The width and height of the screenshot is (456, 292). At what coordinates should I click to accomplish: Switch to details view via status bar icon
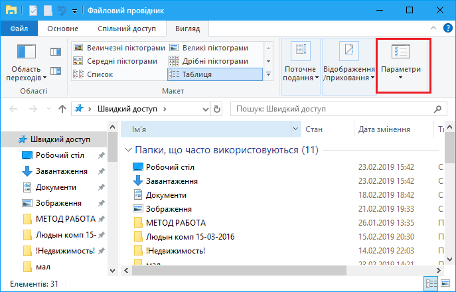click(431, 283)
